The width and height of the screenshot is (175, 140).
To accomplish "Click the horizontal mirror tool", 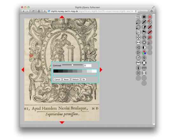I will click(x=144, y=27).
